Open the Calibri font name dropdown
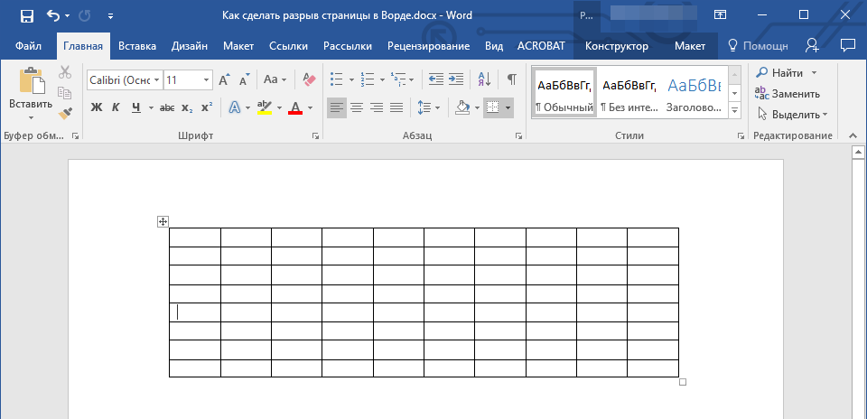 tap(156, 80)
